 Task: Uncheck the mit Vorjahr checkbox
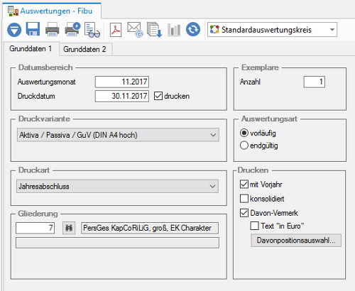[244, 185]
